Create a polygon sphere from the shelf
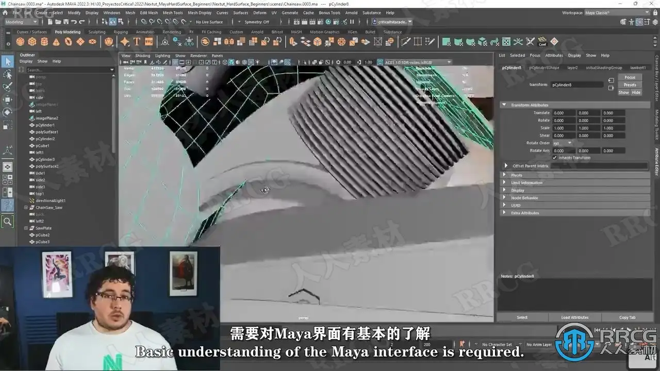This screenshot has height=371, width=660. tap(20, 42)
